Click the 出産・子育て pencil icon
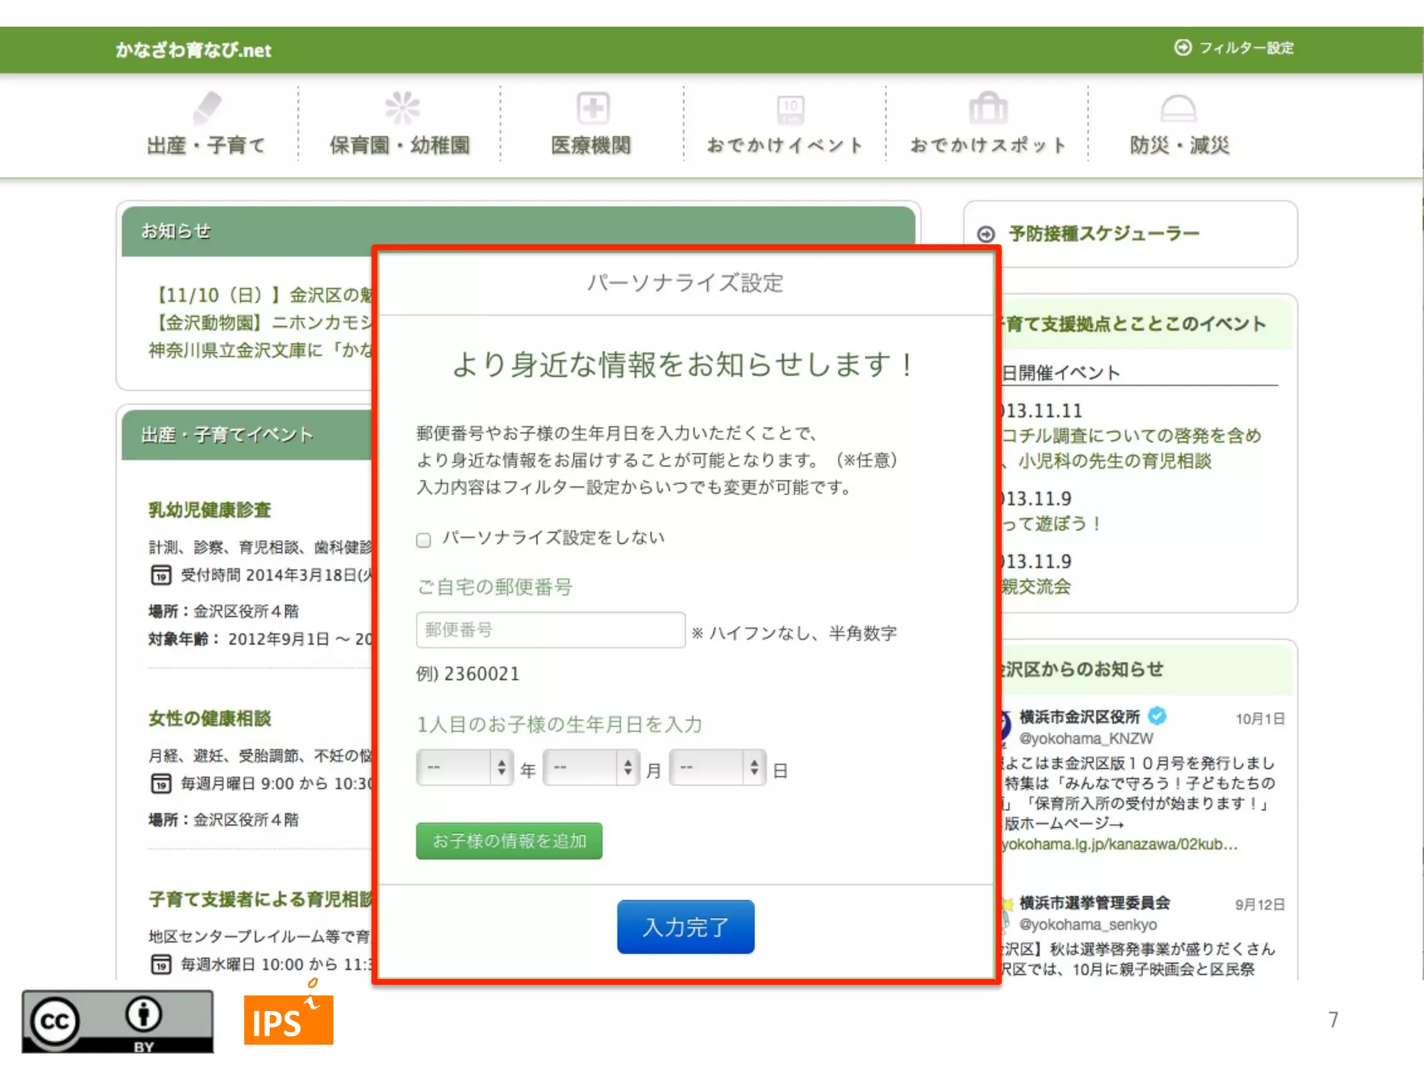This screenshot has width=1424, height=1068. pyautogui.click(x=207, y=108)
